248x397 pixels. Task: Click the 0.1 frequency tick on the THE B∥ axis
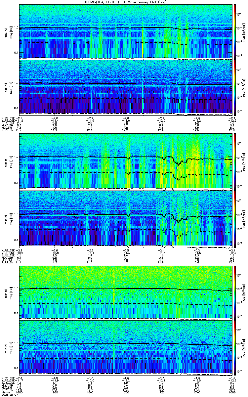16,368
